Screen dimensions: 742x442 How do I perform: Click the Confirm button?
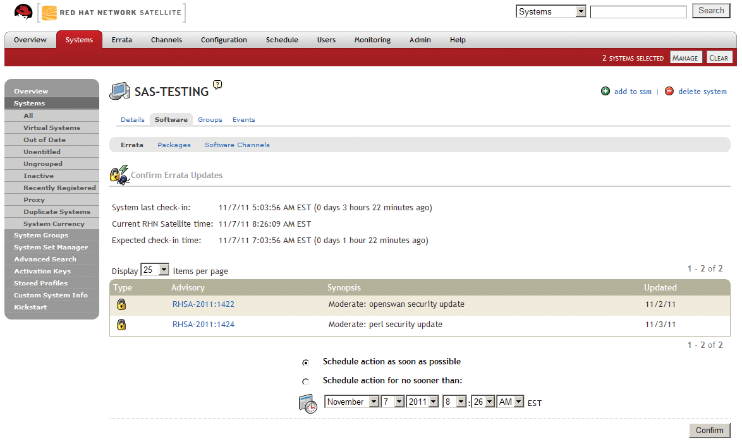pos(710,431)
